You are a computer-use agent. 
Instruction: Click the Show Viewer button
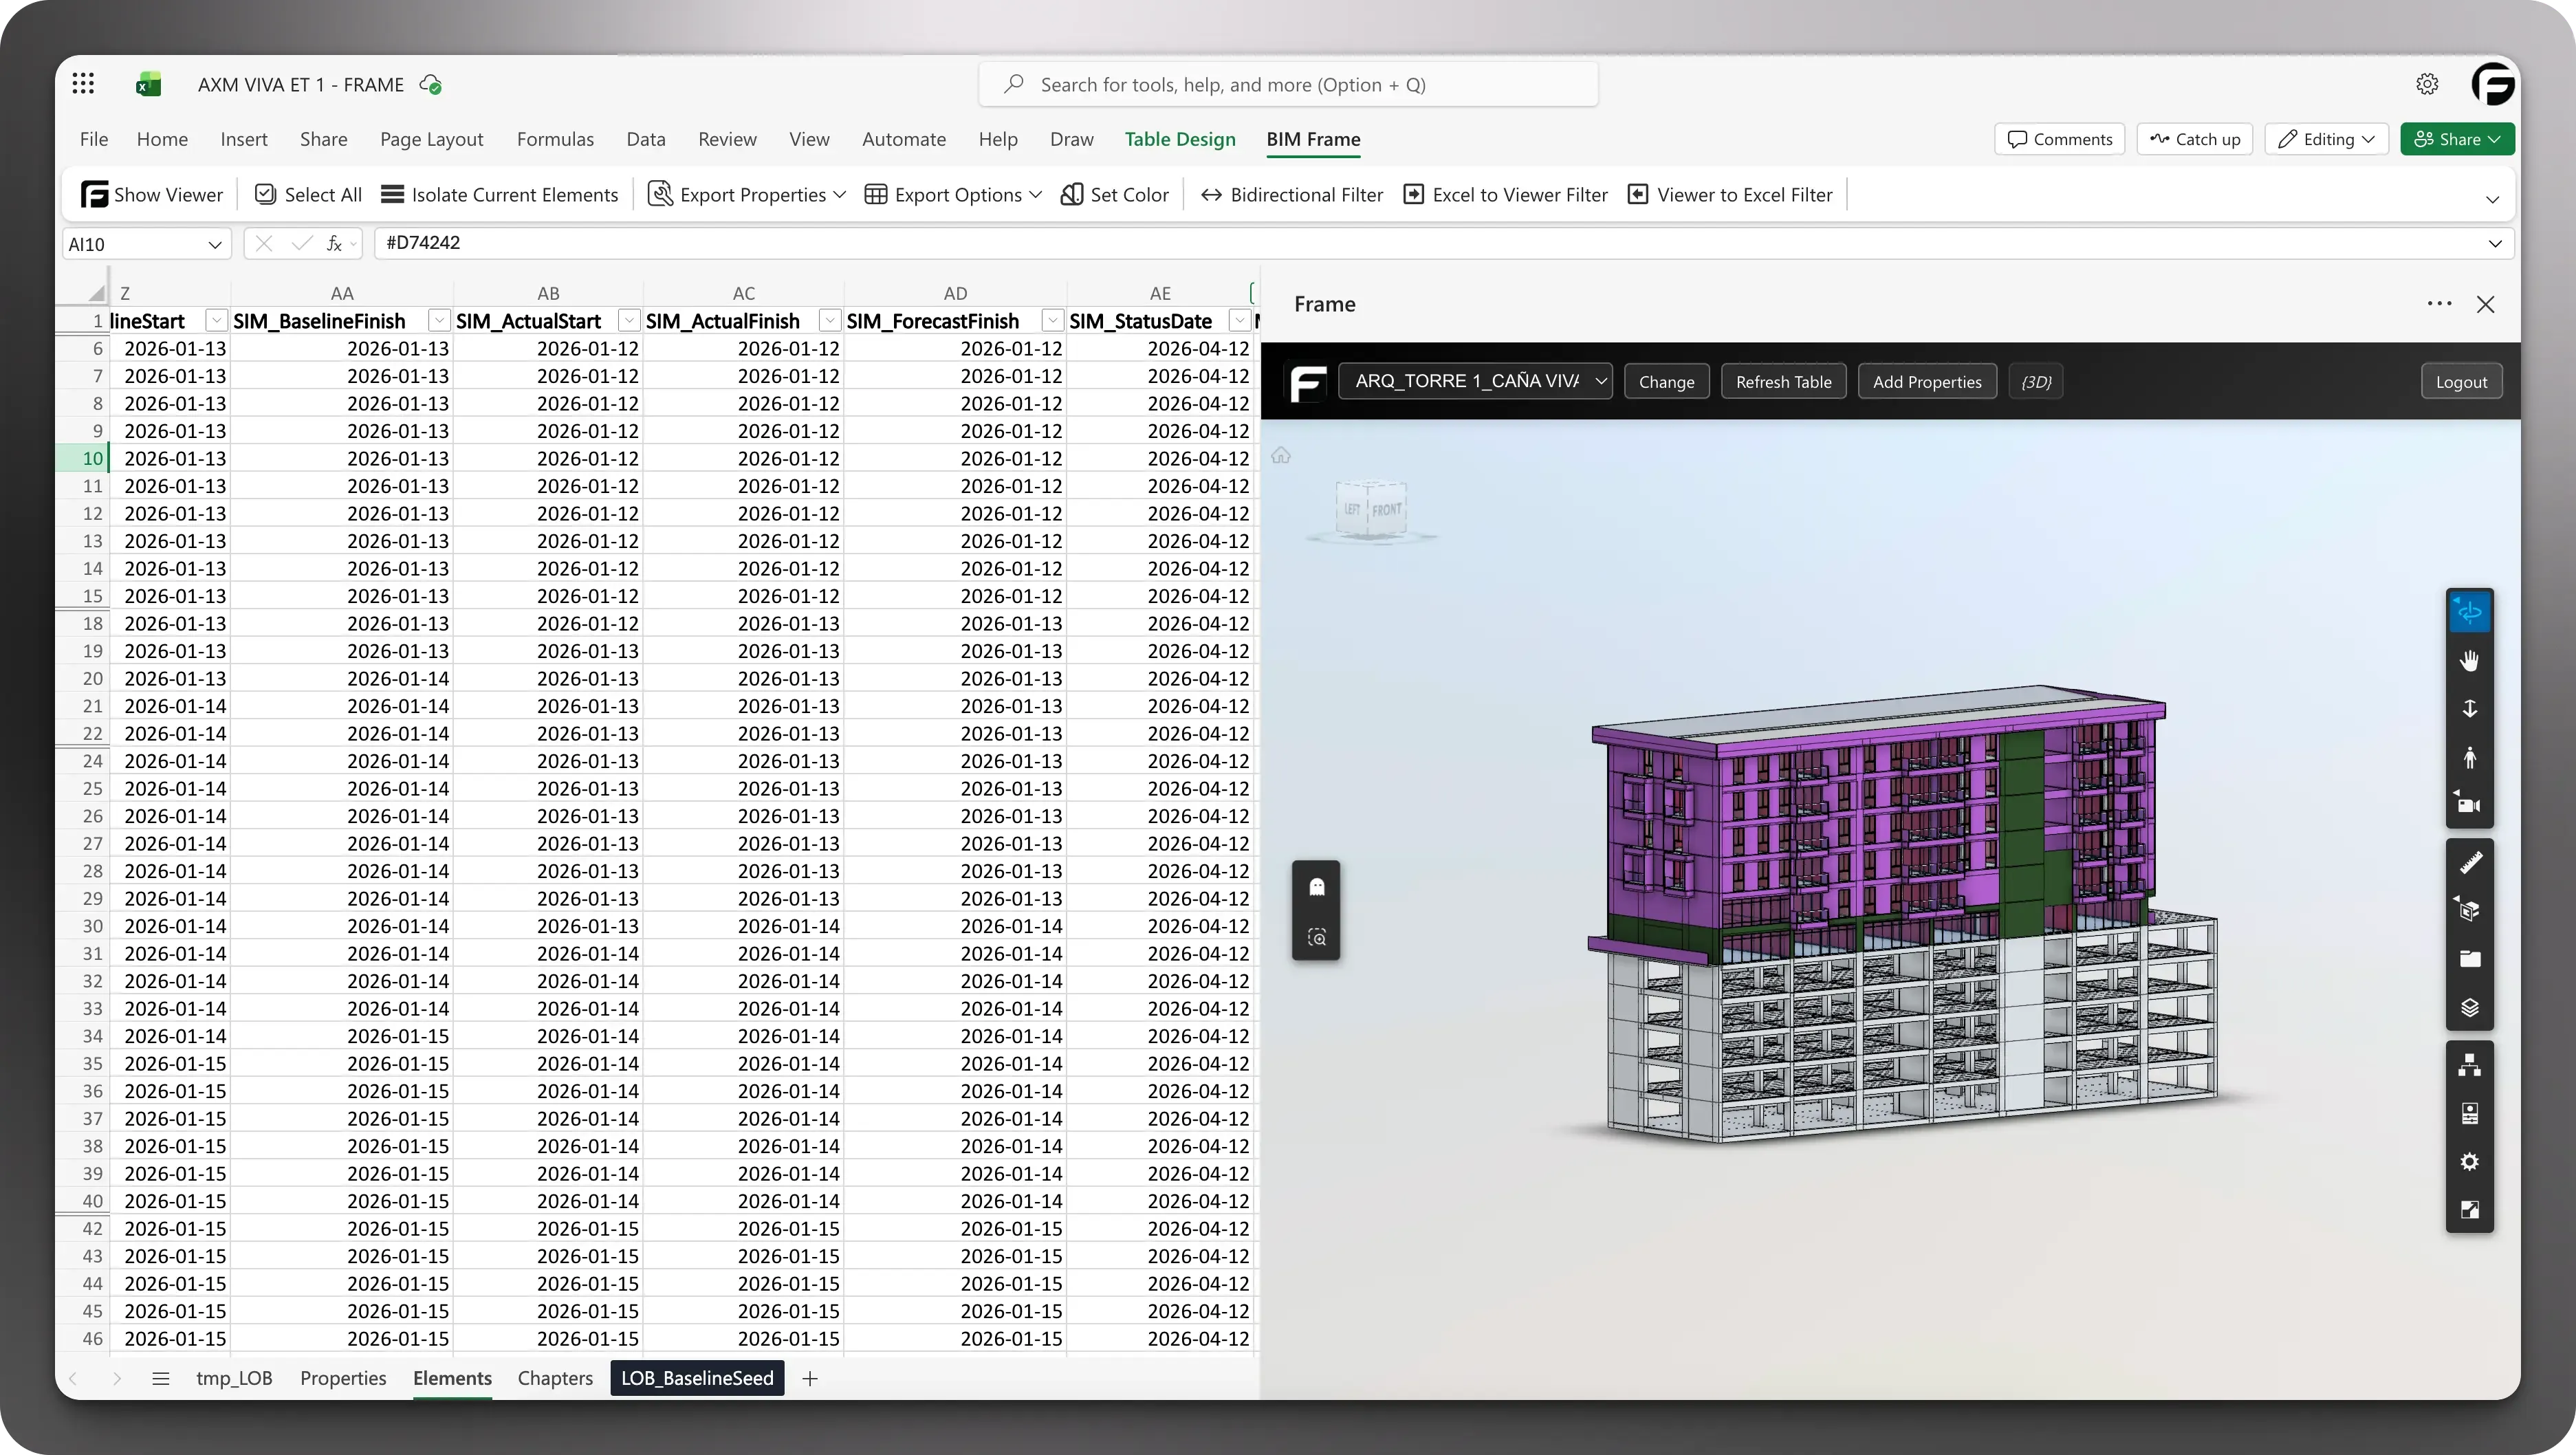[152, 195]
